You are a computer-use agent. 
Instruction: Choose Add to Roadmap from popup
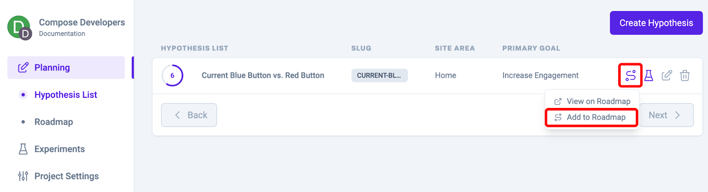(x=591, y=117)
